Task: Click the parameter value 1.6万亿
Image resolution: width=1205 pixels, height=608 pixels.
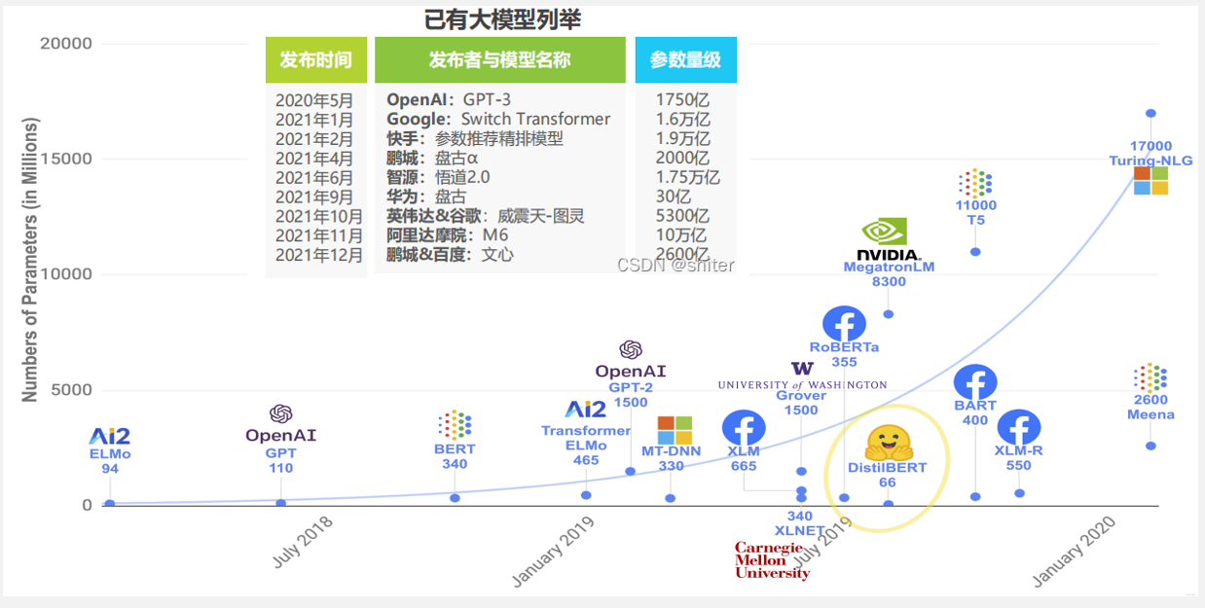Action: click(682, 119)
